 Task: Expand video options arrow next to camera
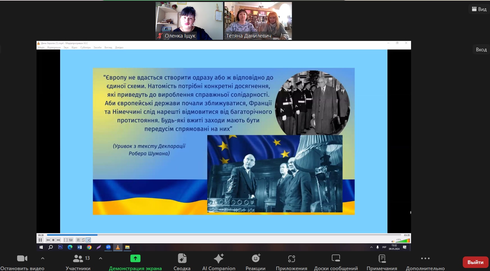[x=43, y=258]
